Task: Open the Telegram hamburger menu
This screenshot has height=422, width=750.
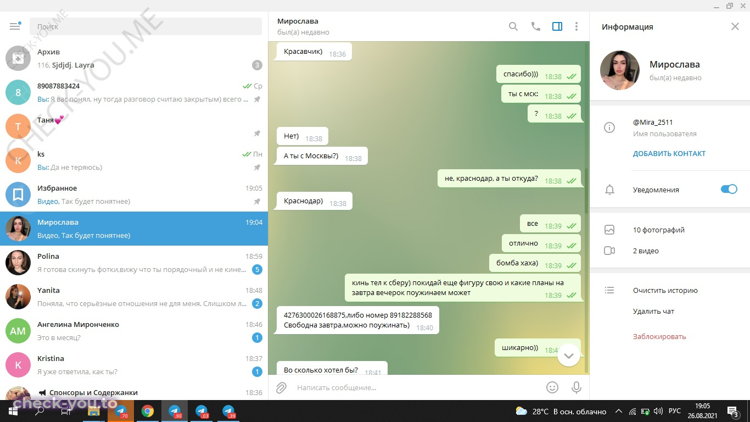Action: click(x=15, y=26)
